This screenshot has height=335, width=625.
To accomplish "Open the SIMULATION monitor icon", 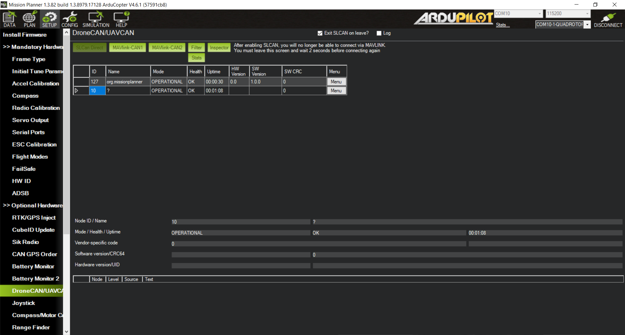I will 96,19.
